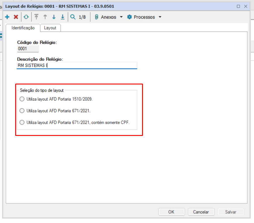Switch to the Layout tab
254x223 pixels.
pos(50,28)
